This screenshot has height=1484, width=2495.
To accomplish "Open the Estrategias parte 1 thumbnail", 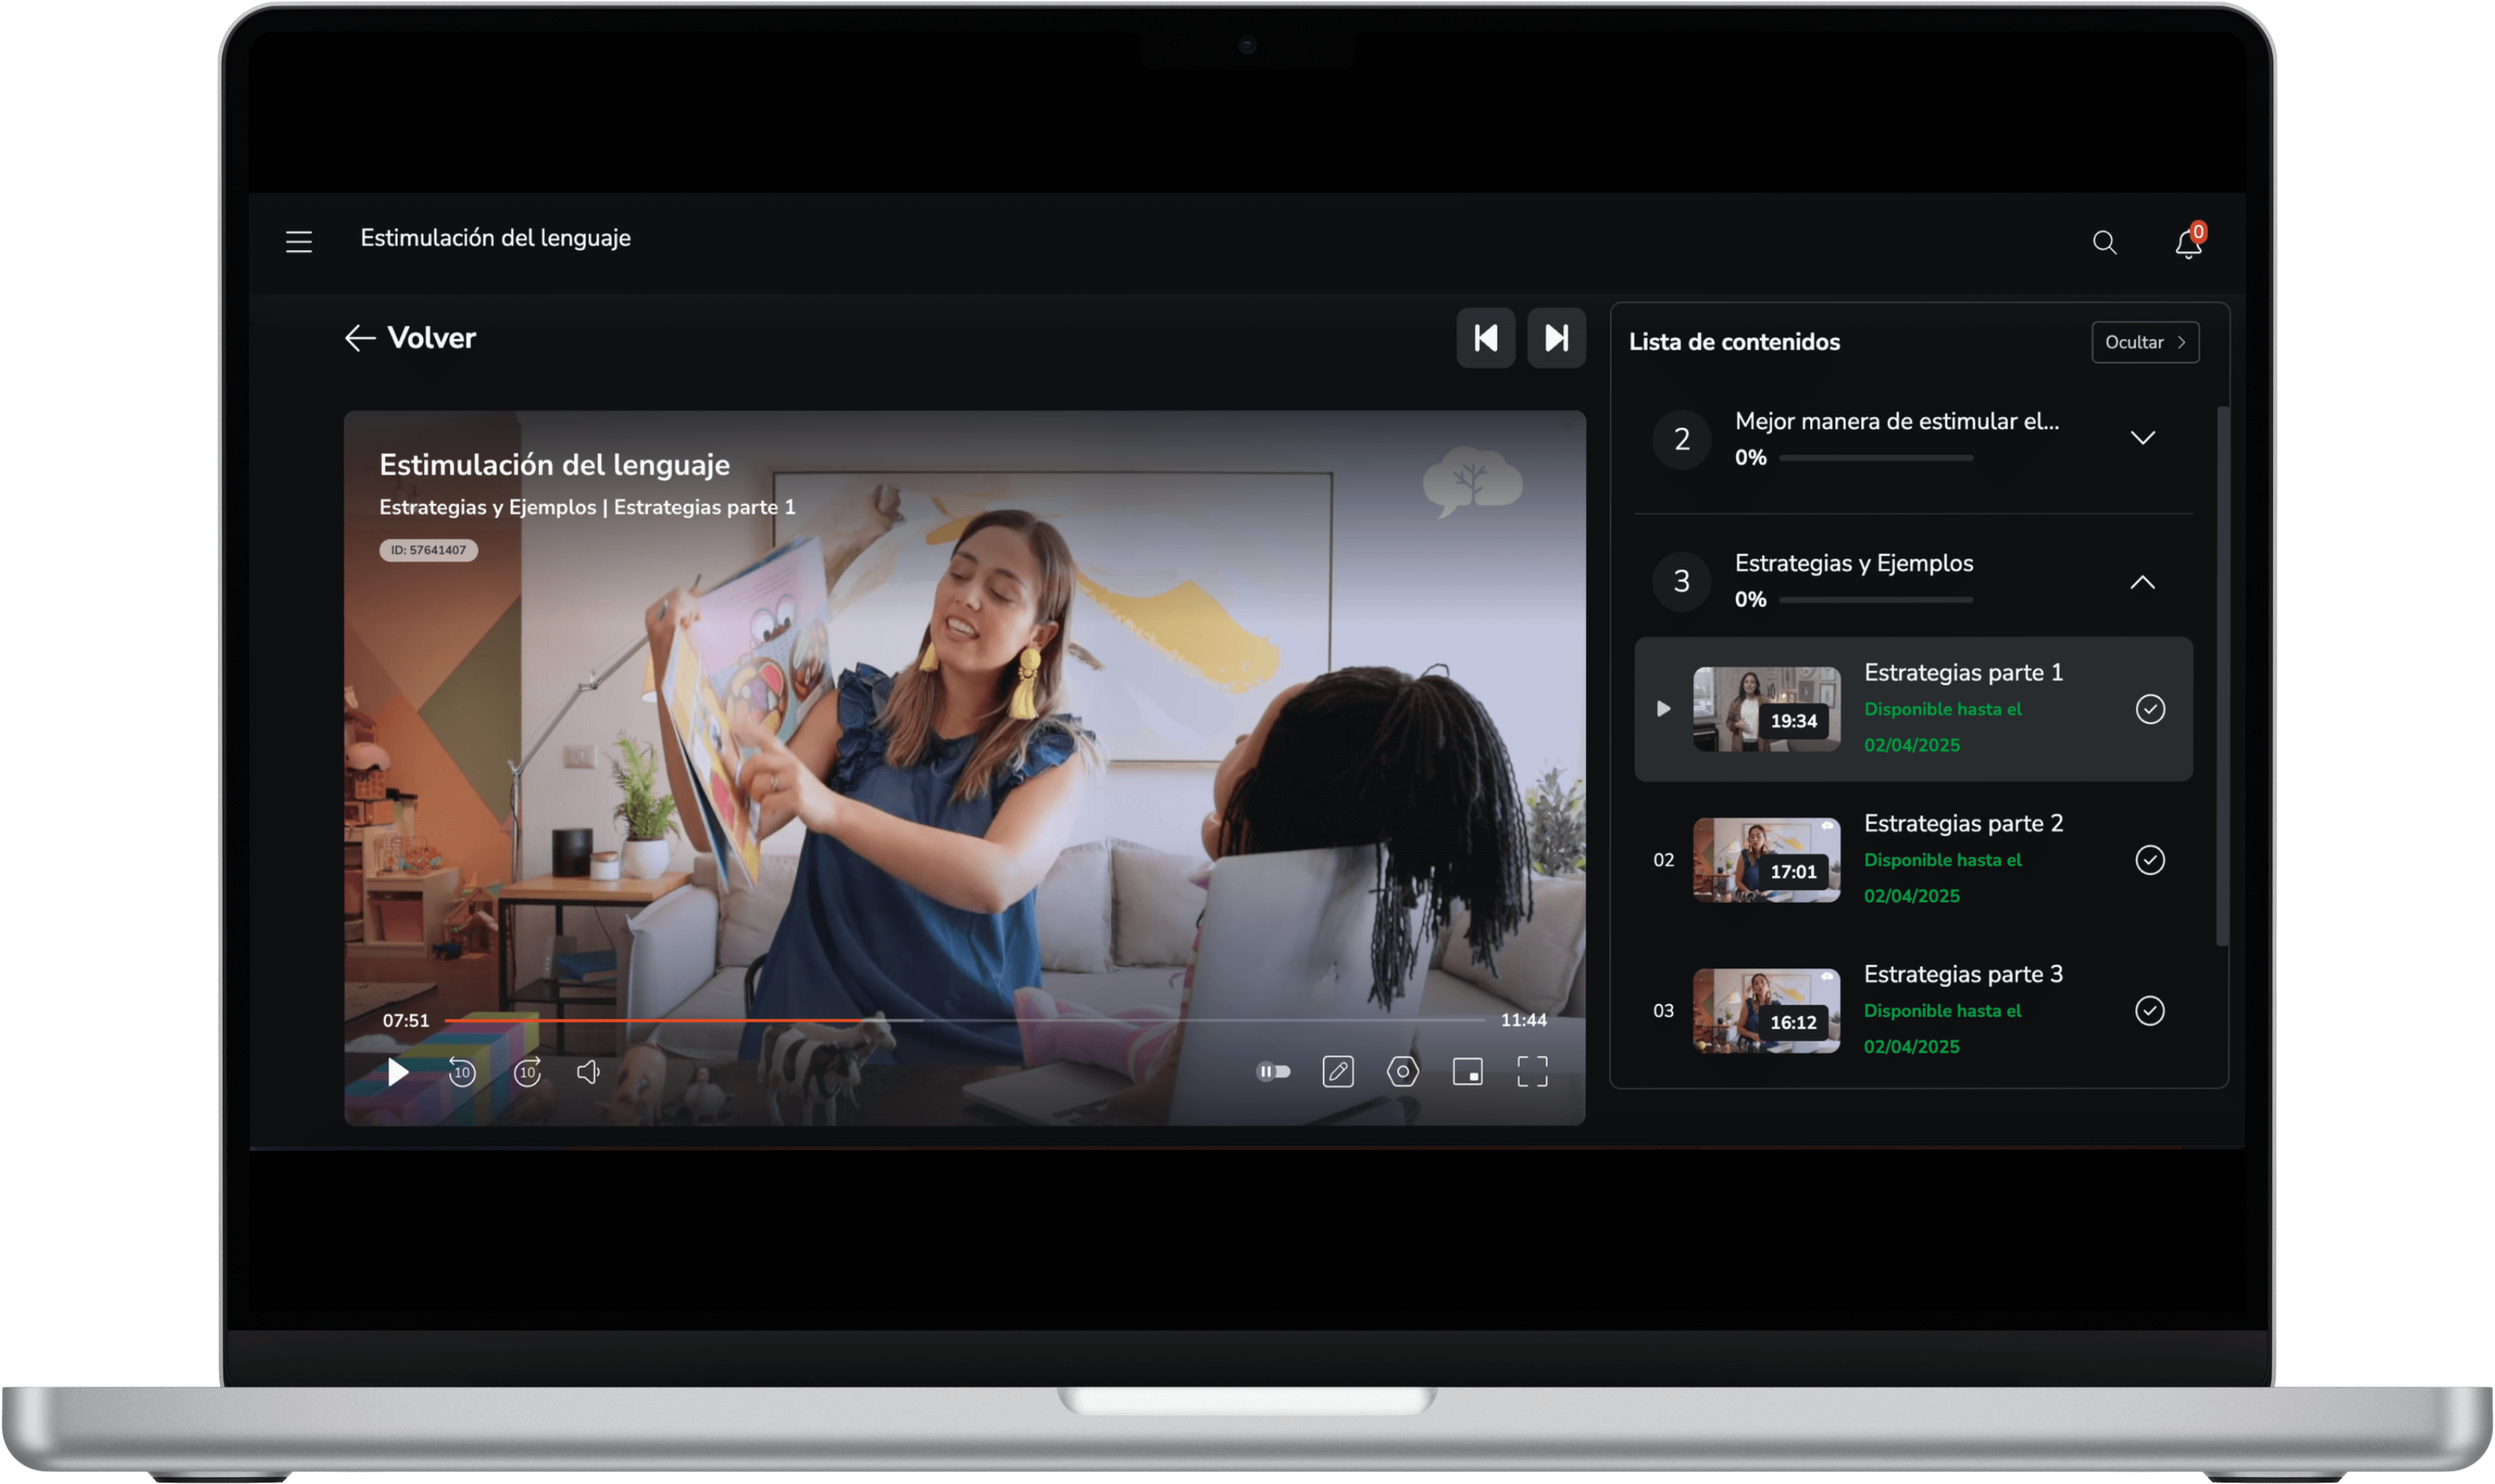I will 1766,709.
